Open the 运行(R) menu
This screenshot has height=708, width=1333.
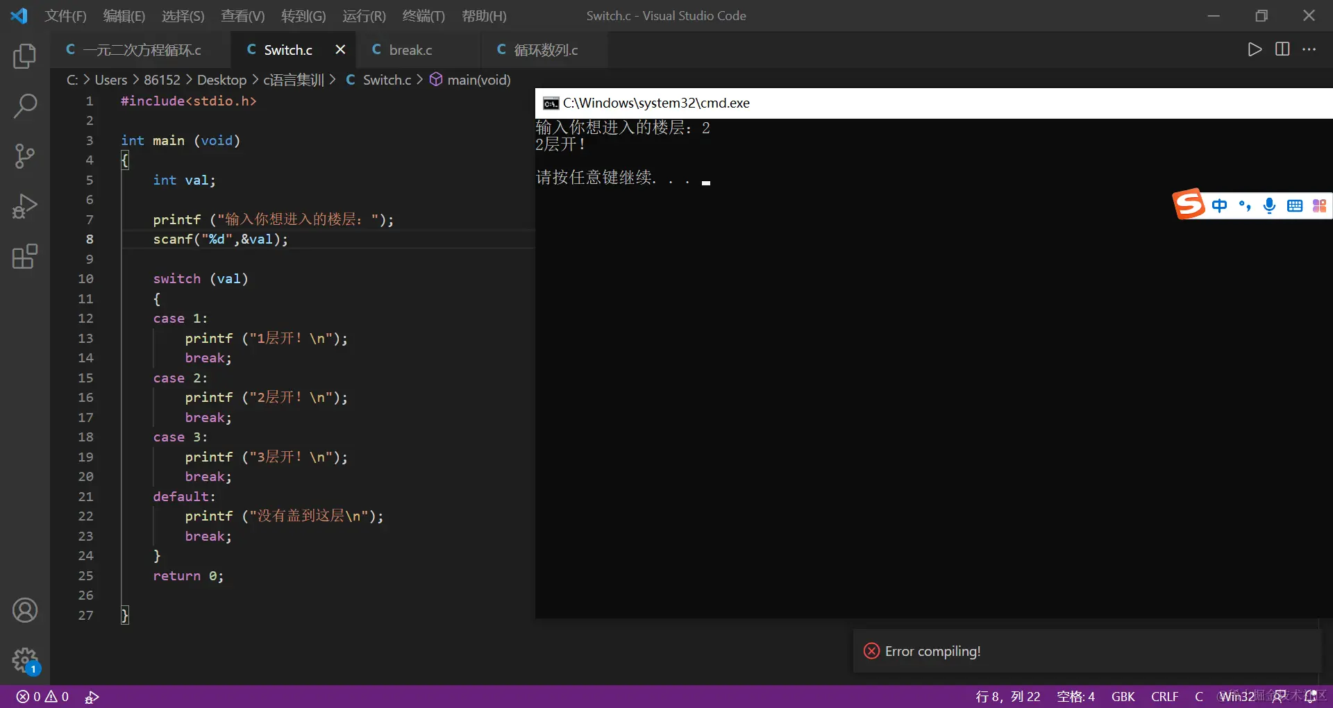click(x=364, y=16)
